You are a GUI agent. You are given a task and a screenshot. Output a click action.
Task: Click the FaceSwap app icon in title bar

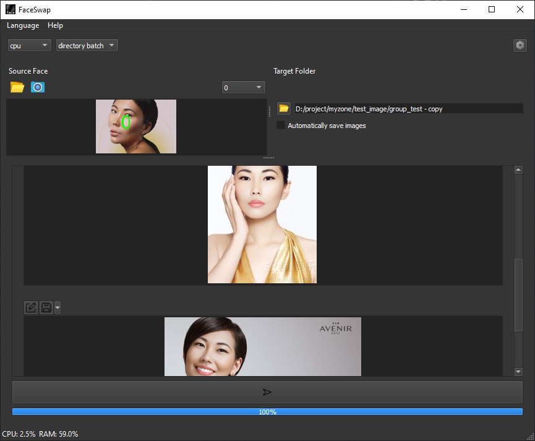(x=11, y=9)
